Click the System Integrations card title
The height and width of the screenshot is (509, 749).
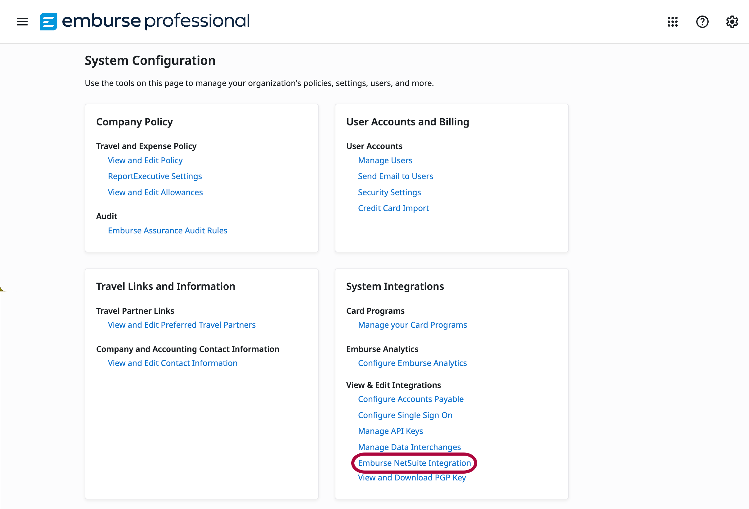click(395, 286)
